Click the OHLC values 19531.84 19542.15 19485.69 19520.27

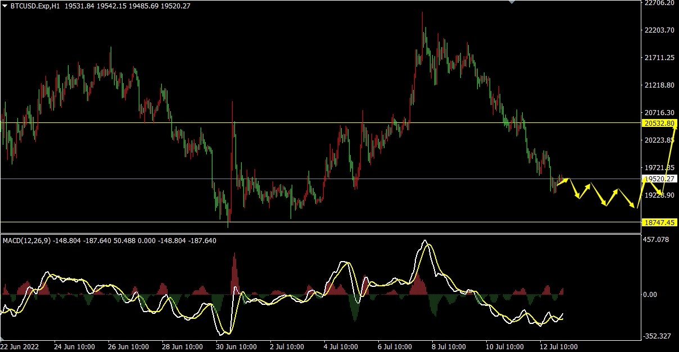[128, 6]
